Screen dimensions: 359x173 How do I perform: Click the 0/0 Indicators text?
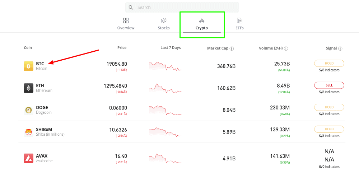tap(329, 167)
